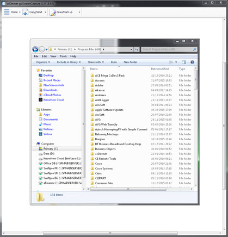The height and width of the screenshot is (237, 228).
Task: Select the Apps library
Action: (x=47, y=115)
